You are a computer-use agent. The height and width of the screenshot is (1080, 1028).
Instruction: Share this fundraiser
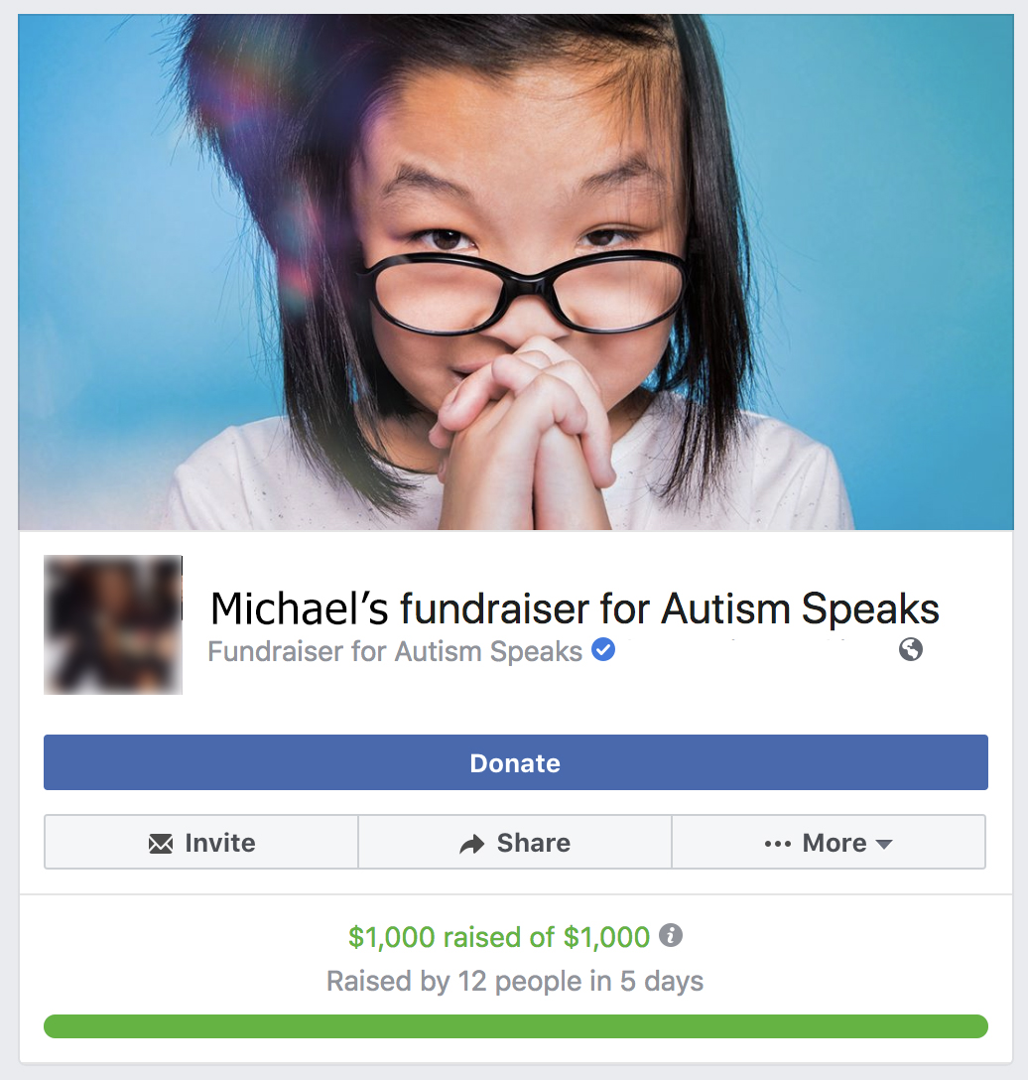coord(515,843)
